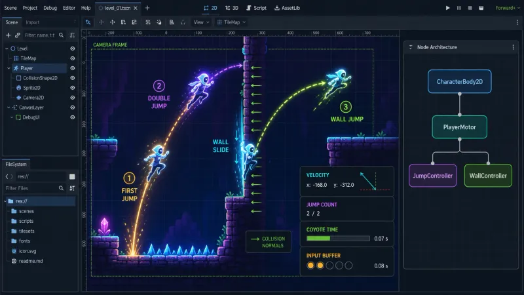Open the Scene dock options menu

click(x=75, y=22)
